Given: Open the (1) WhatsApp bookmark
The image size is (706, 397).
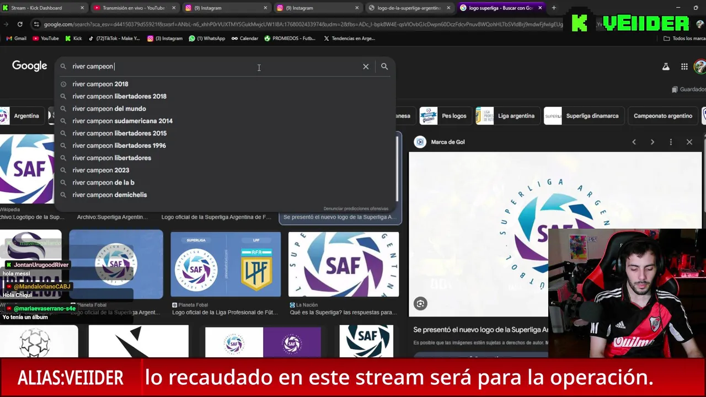Looking at the screenshot, I should (207, 39).
